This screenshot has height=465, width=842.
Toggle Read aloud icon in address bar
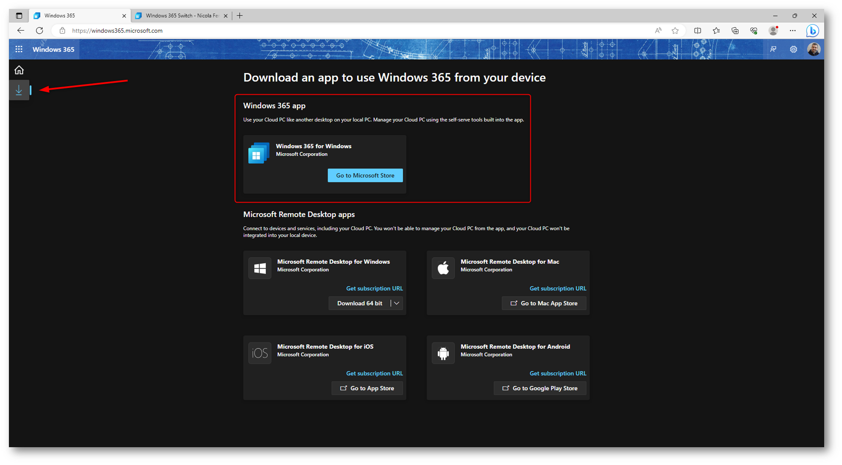(x=658, y=31)
